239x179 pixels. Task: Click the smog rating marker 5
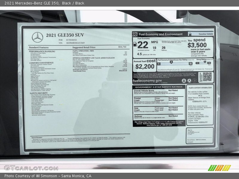pyautogui.click(x=205, y=62)
